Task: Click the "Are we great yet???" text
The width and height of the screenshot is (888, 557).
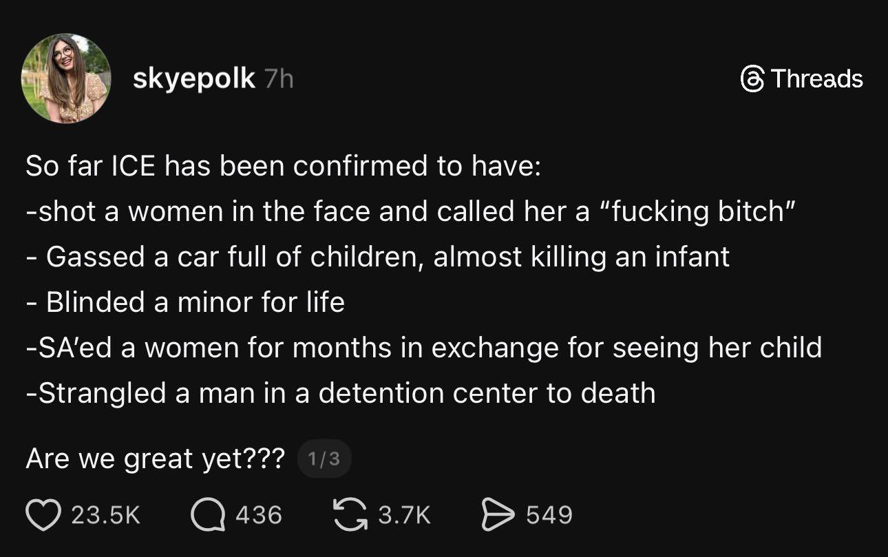Action: click(155, 459)
